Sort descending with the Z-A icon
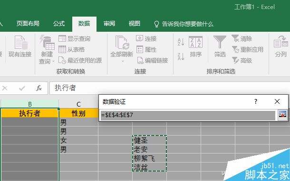Viewport: 290px width, 181px height. [181, 56]
